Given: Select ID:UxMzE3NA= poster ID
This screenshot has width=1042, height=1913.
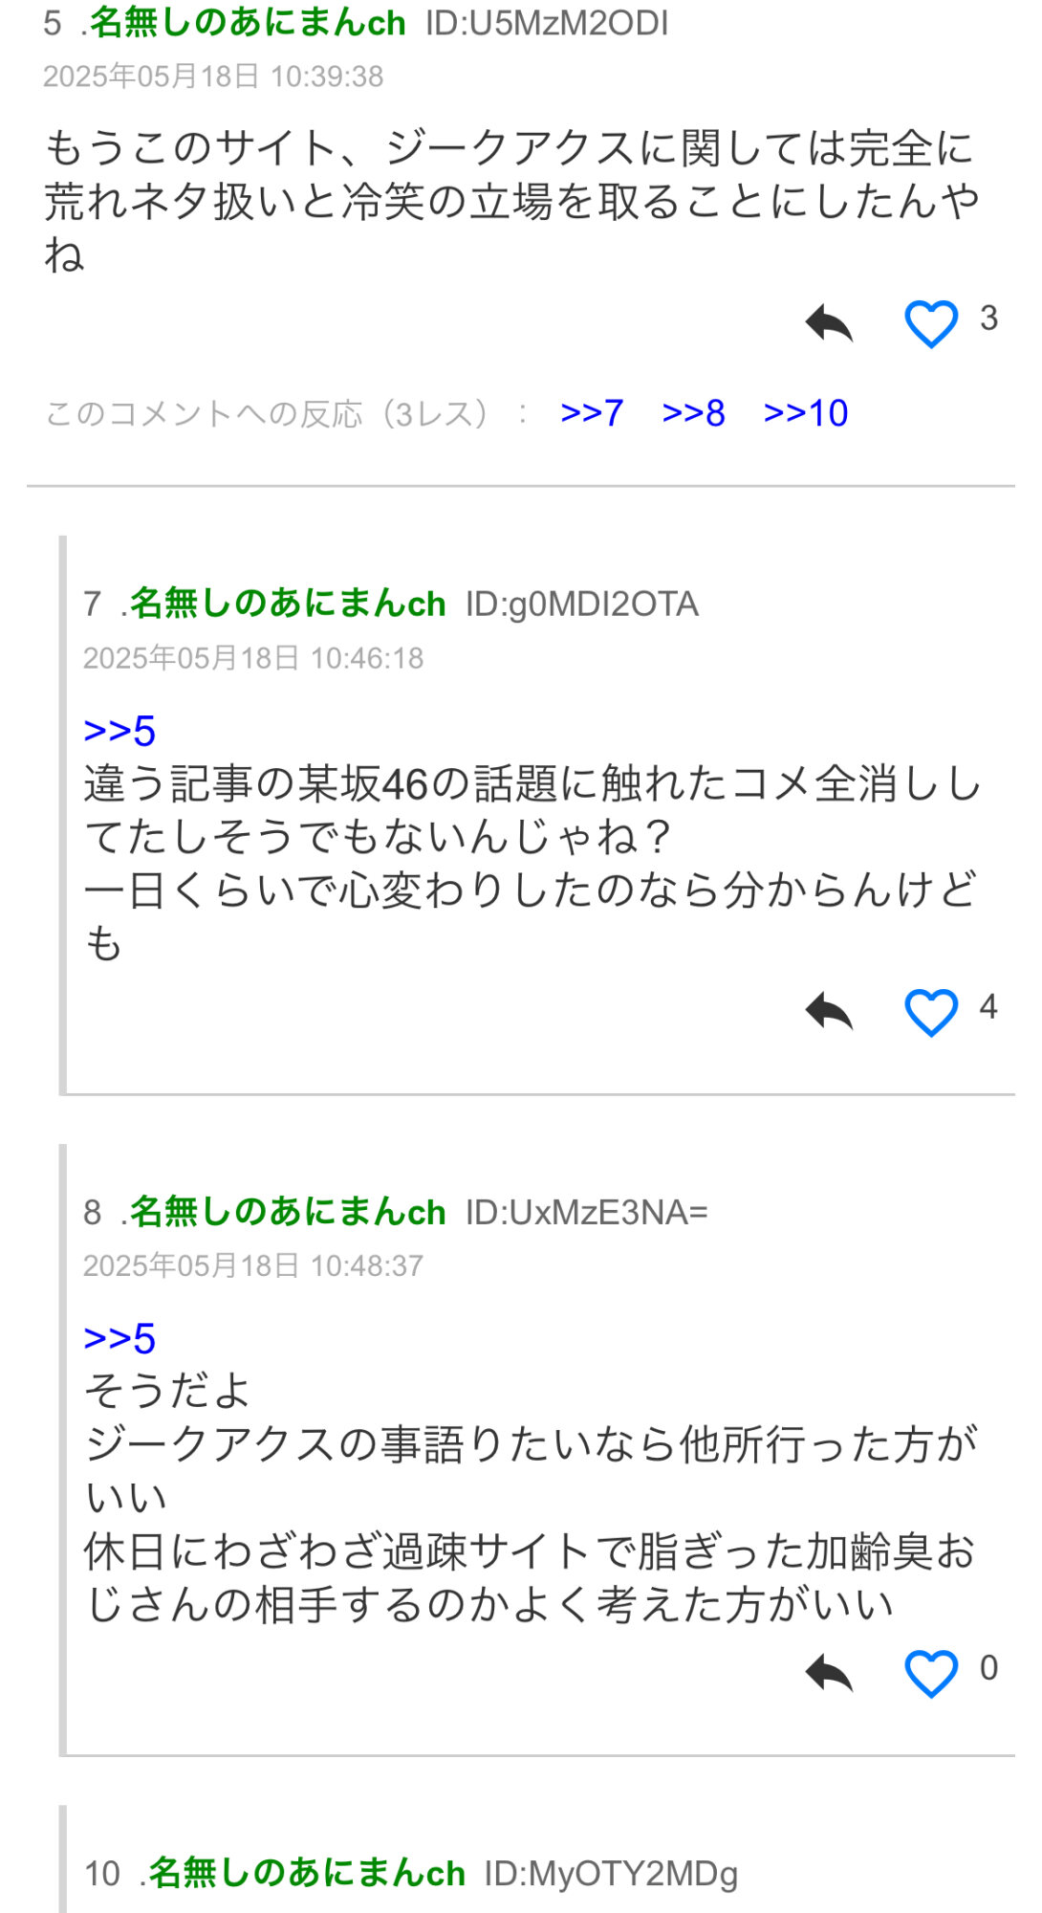Looking at the screenshot, I should [x=587, y=1212].
